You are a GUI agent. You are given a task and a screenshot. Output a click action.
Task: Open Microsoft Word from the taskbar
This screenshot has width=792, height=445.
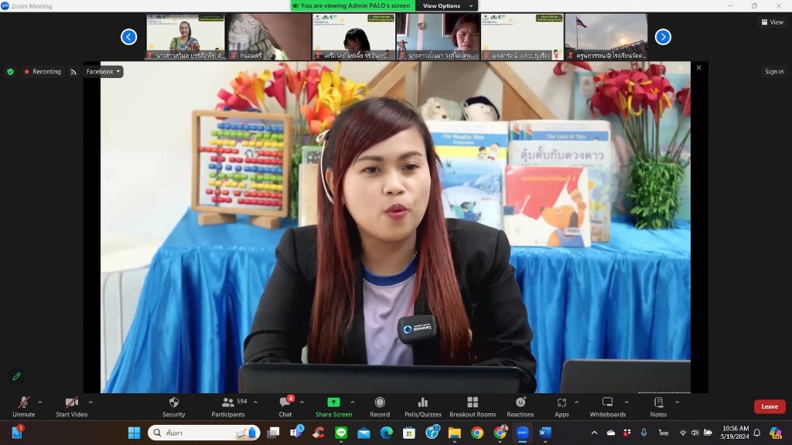(545, 433)
